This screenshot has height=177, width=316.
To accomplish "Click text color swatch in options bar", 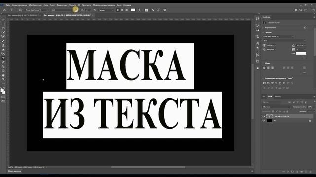I will [x=133, y=10].
